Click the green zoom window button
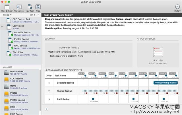182x115 pixels. (x=9, y=2)
